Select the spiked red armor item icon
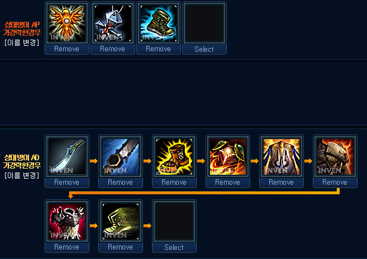367x259 pixels. coord(67,221)
